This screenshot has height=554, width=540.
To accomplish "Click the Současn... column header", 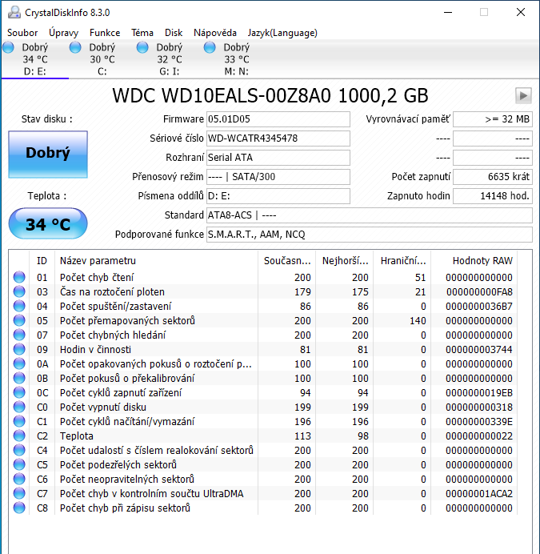I will point(286,261).
